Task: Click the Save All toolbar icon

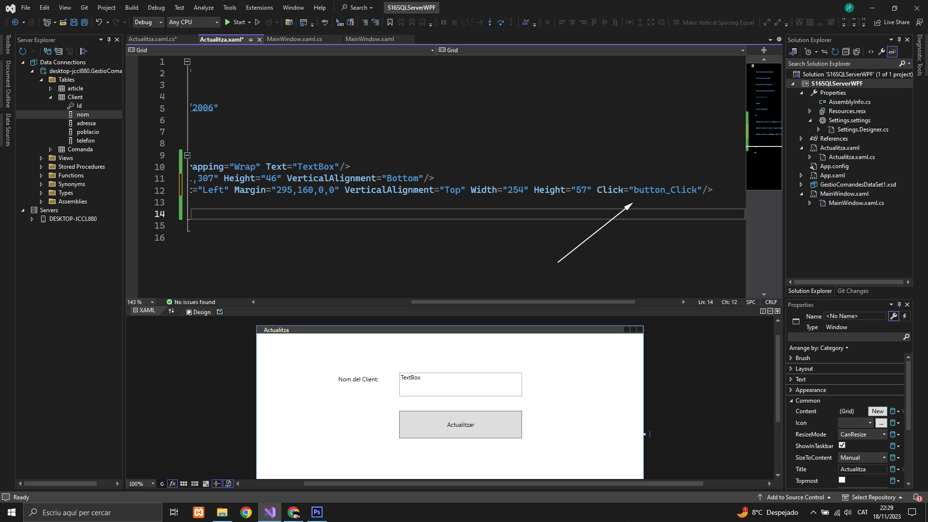Action: (84, 22)
